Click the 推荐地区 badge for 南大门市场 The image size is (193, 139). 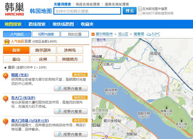pyautogui.click(x=80, y=120)
